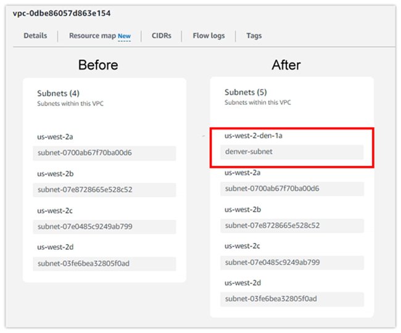The height and width of the screenshot is (333, 401).
Task: Open the Details tab
Action: tap(35, 36)
